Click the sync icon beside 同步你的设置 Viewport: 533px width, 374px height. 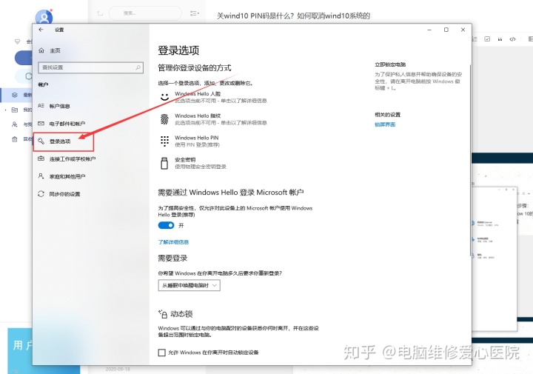(x=41, y=194)
